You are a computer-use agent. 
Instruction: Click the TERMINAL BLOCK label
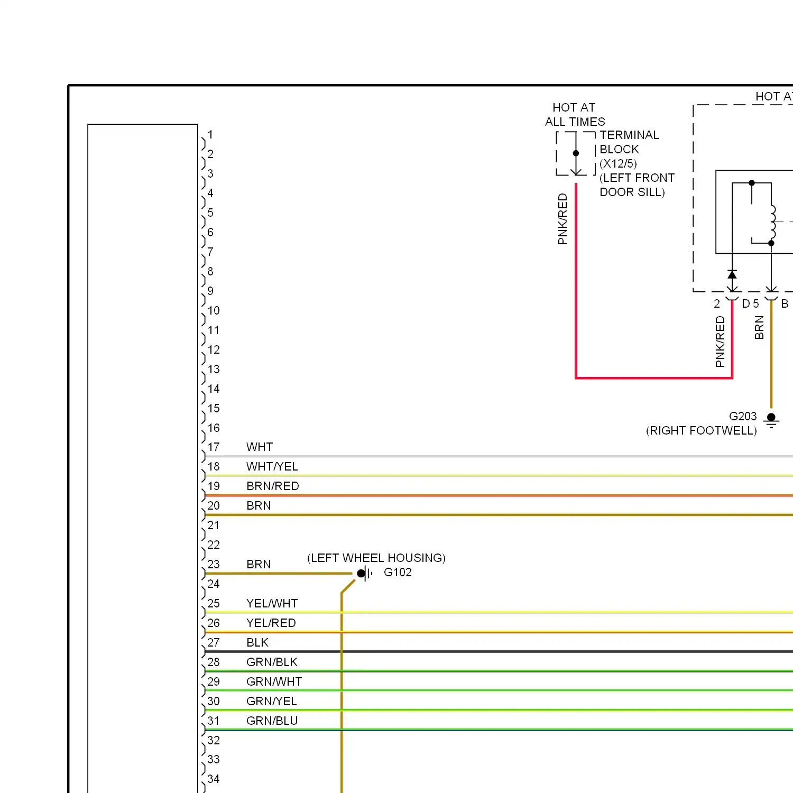tap(629, 142)
